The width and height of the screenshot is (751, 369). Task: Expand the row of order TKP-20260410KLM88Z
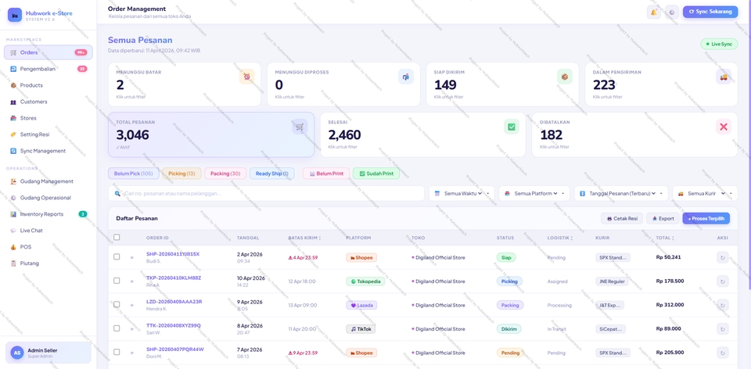[132, 281]
